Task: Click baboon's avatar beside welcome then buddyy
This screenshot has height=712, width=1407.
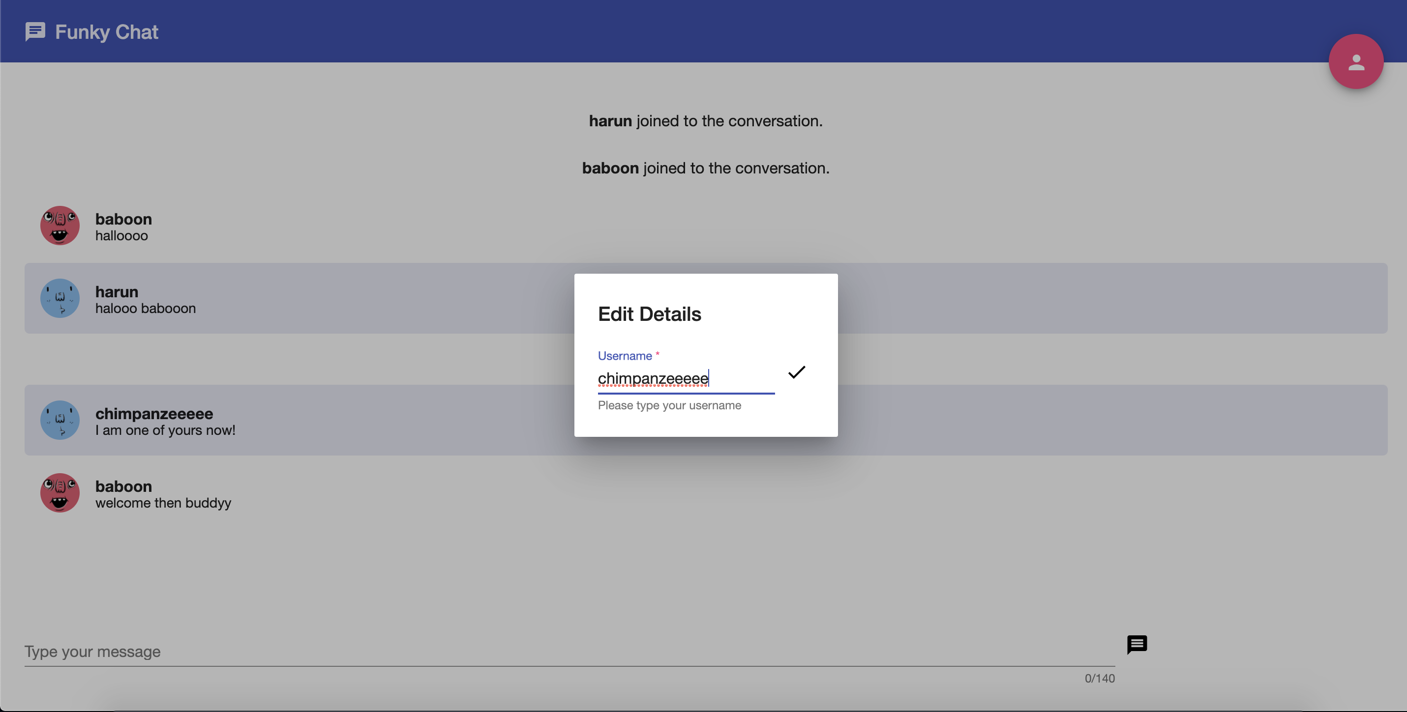Action: pos(60,493)
